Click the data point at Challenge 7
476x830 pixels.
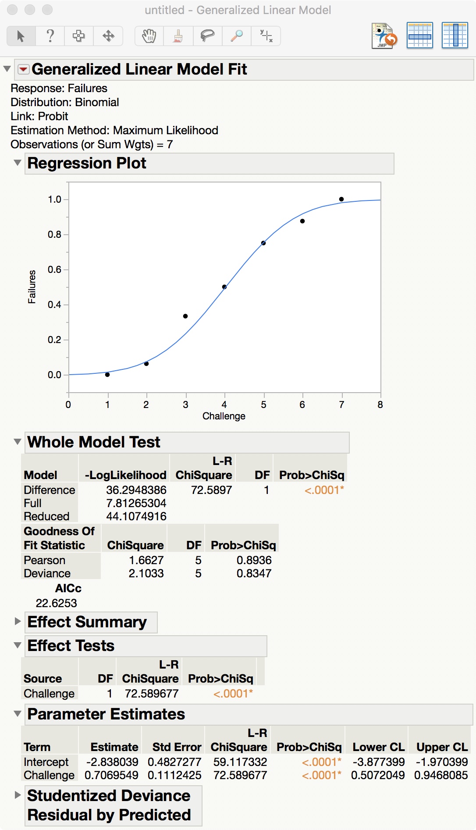[x=341, y=199]
